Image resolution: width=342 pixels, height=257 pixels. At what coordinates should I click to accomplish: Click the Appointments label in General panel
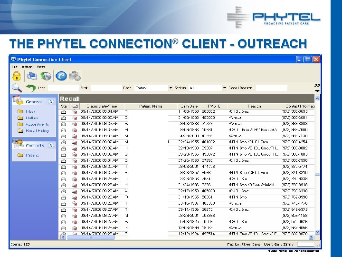pos(38,124)
